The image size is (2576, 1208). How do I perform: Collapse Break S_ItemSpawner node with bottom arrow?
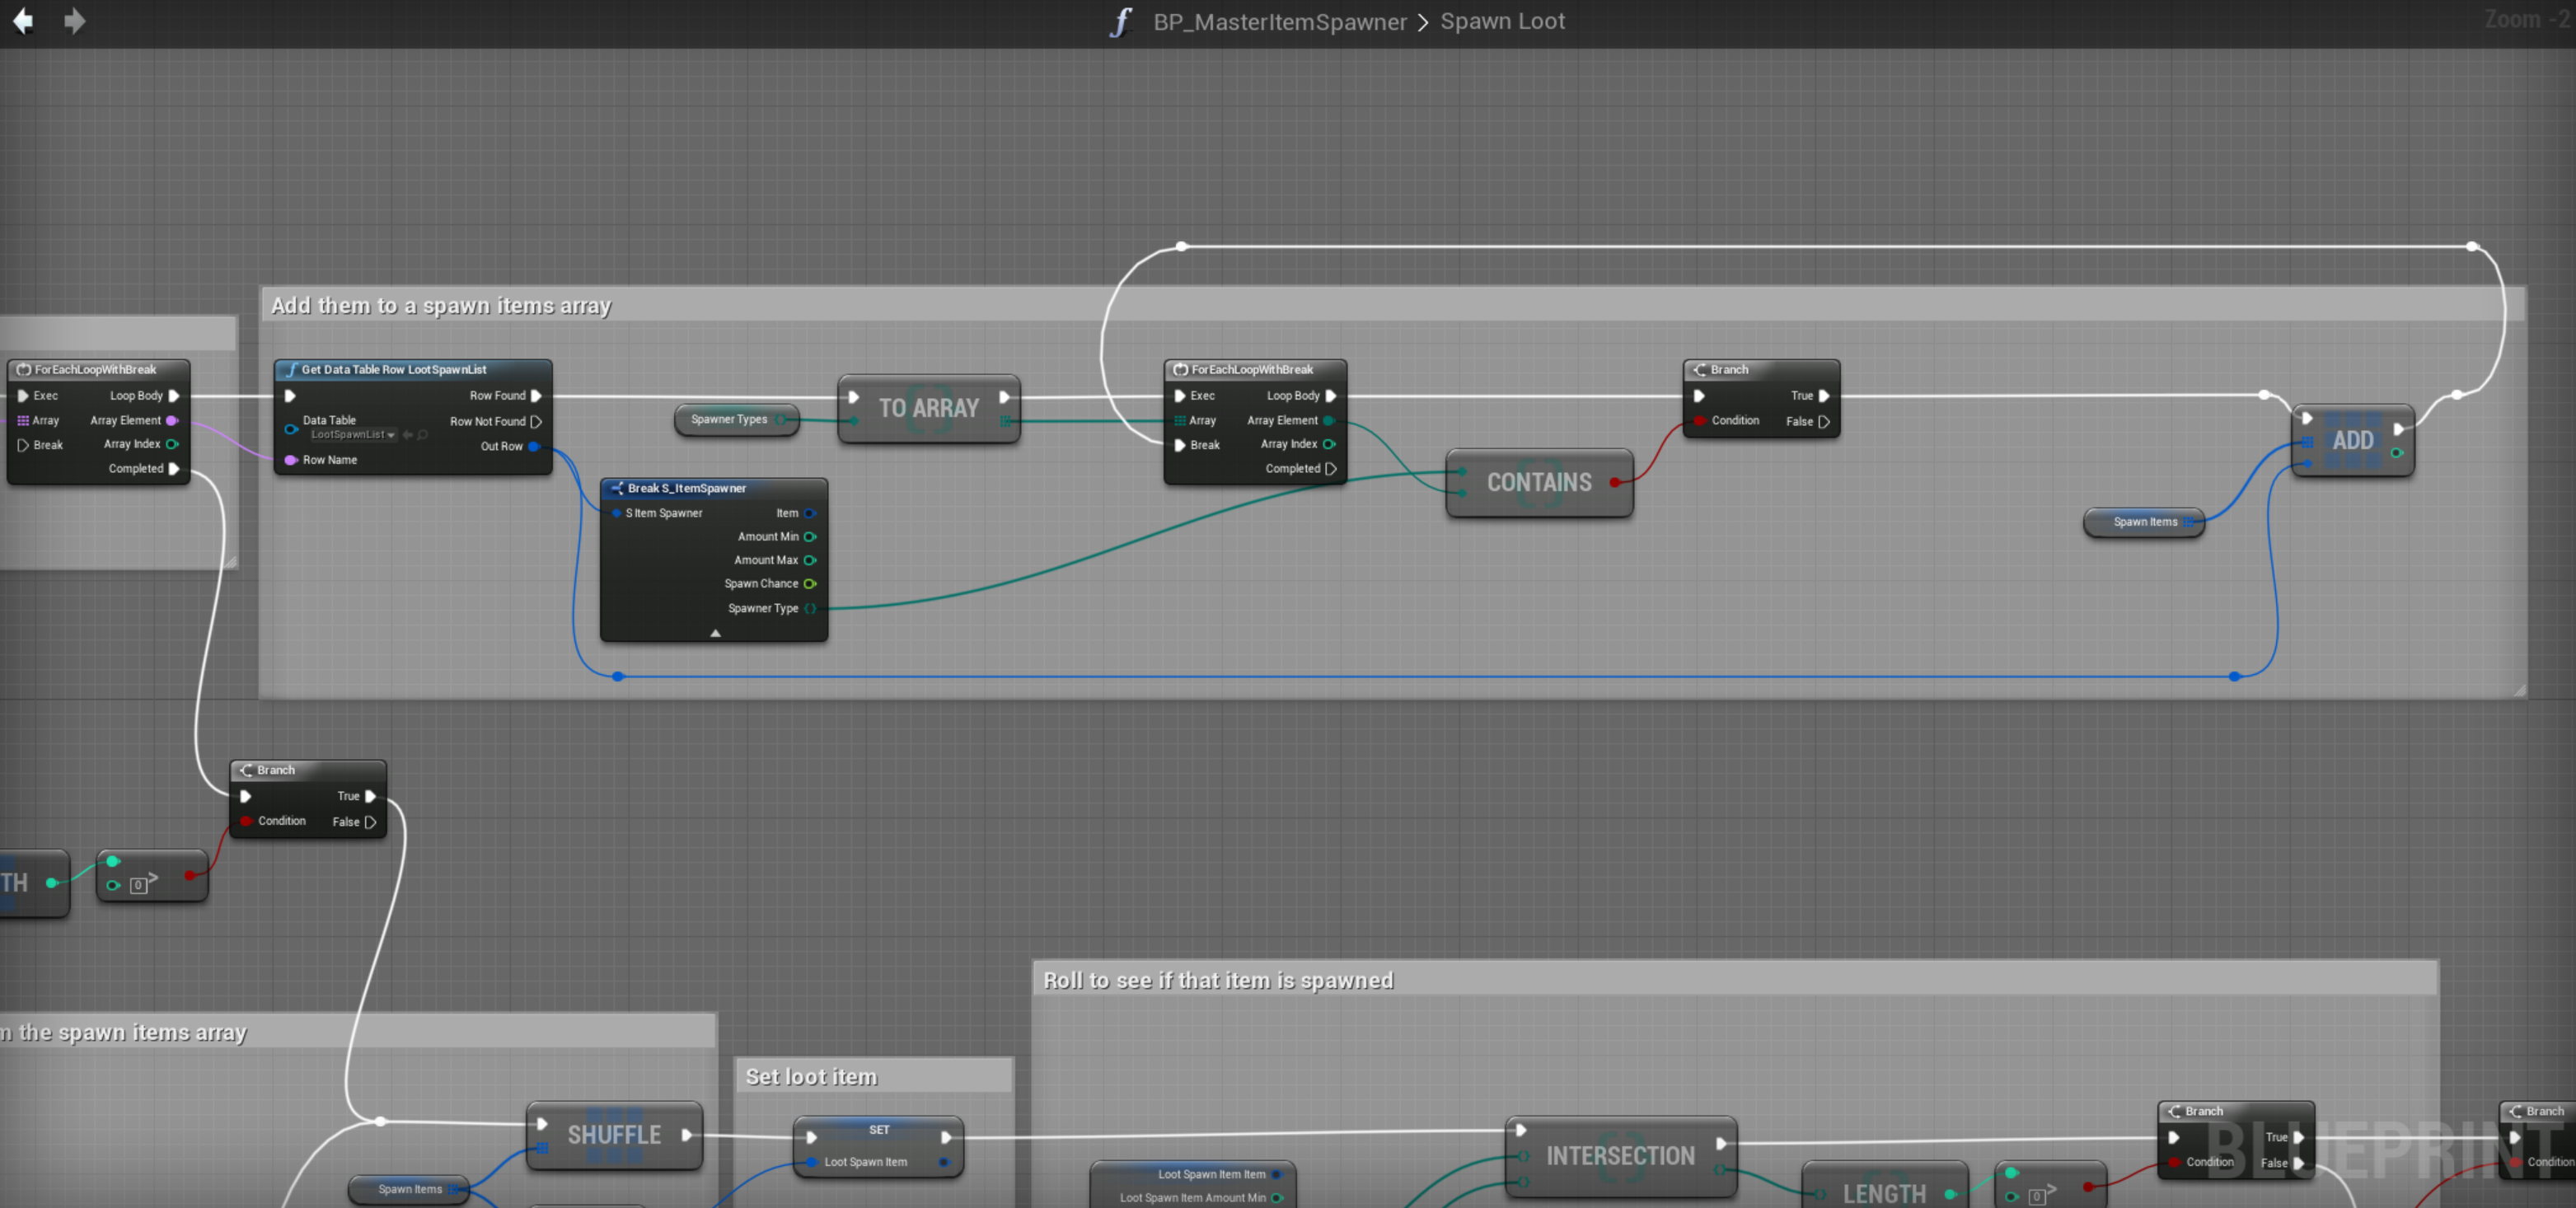pos(715,633)
